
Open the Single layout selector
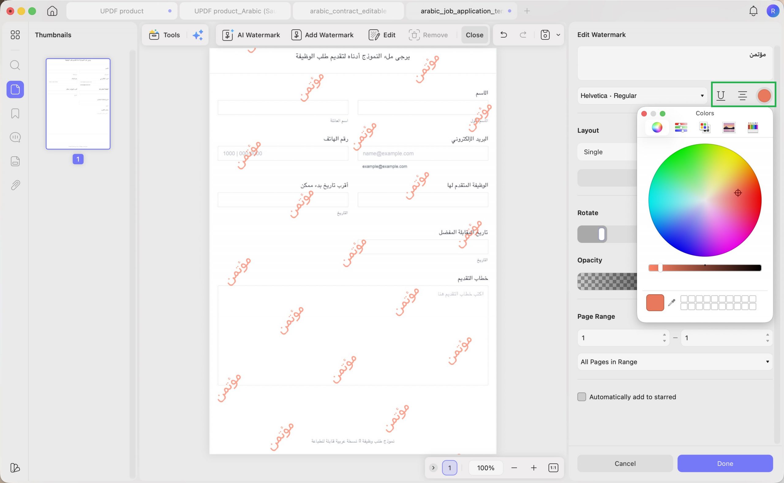(607, 152)
